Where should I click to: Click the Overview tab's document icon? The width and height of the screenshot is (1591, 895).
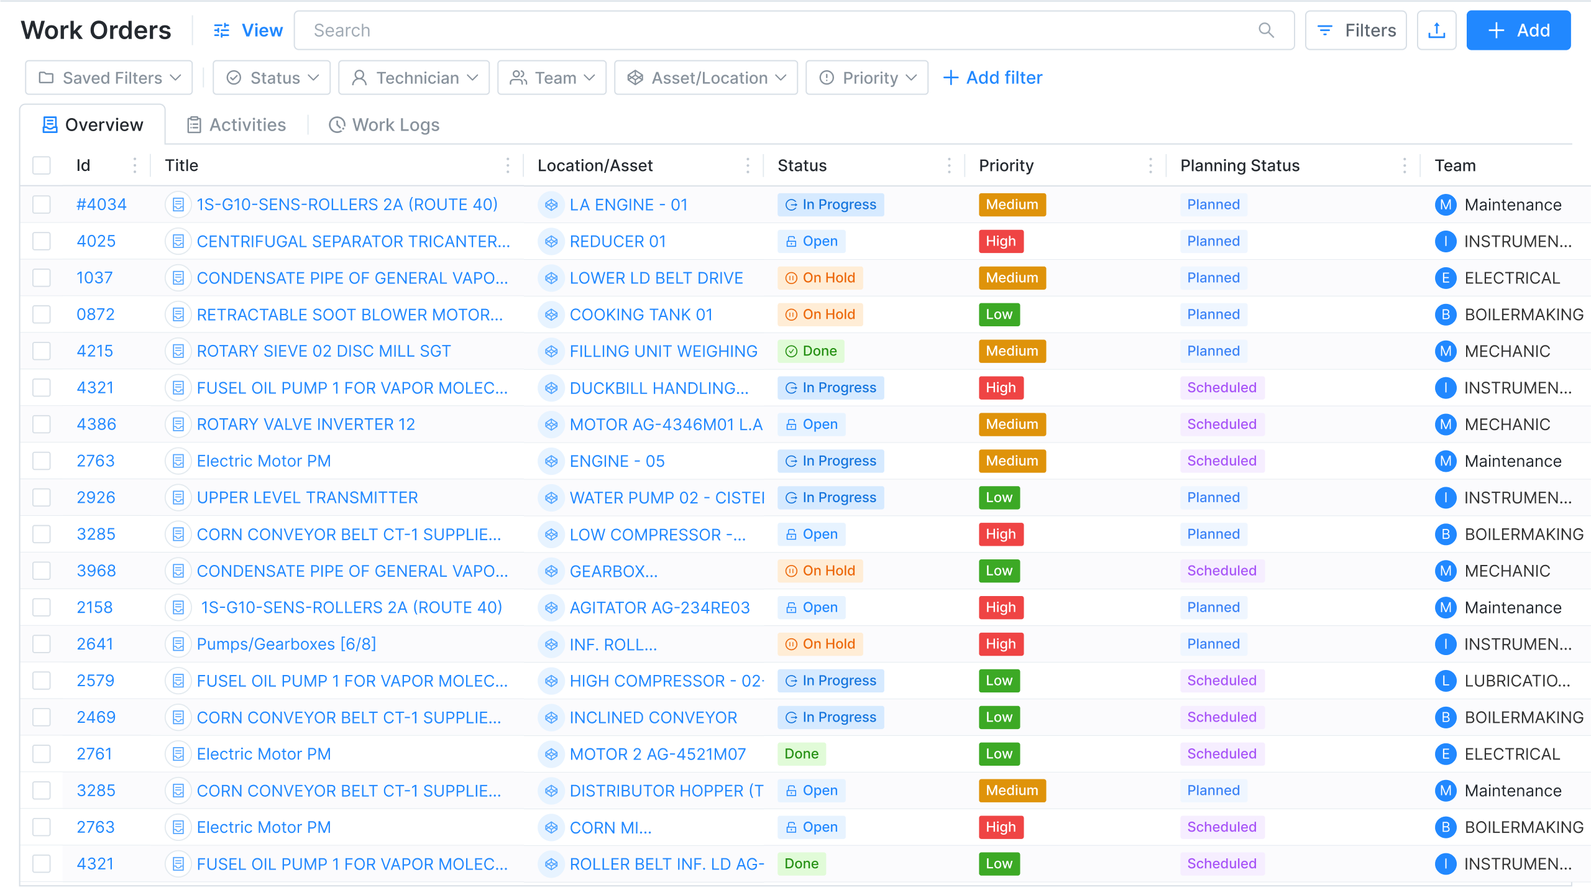pyautogui.click(x=50, y=124)
